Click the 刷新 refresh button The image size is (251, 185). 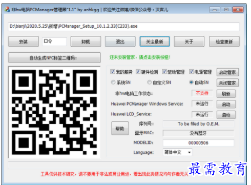[226, 94]
